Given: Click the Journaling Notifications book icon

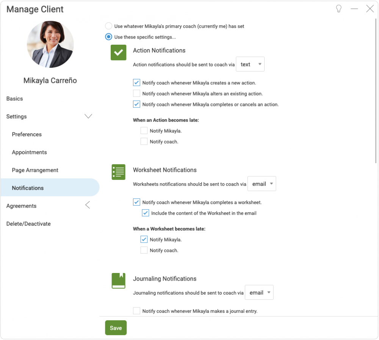Looking at the screenshot, I should tap(118, 281).
